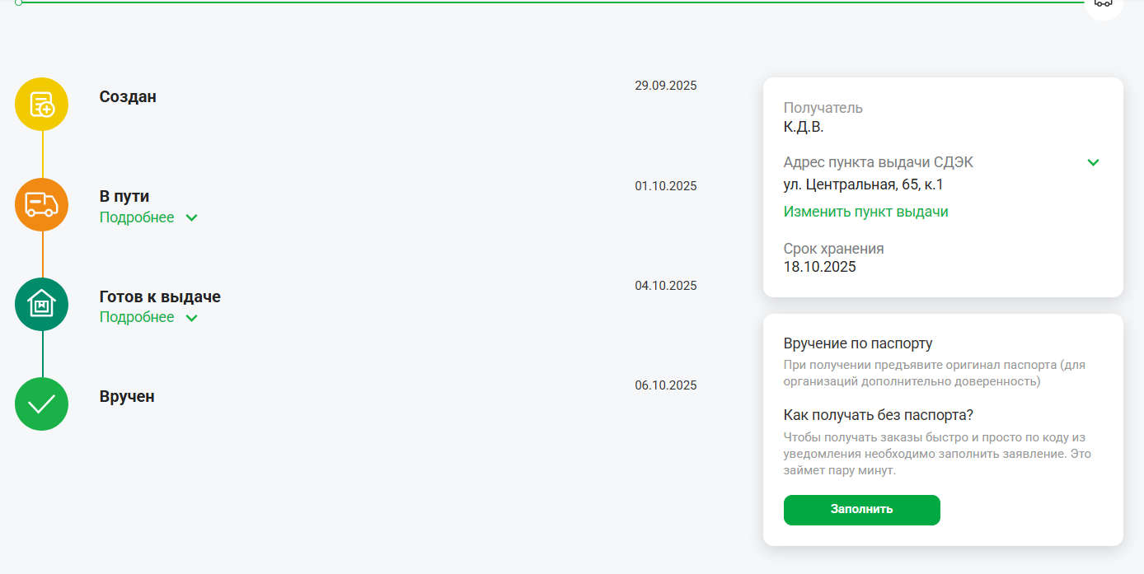The width and height of the screenshot is (1144, 574).
Task: Click the 06.10.2025 delivery date
Action: (x=665, y=385)
